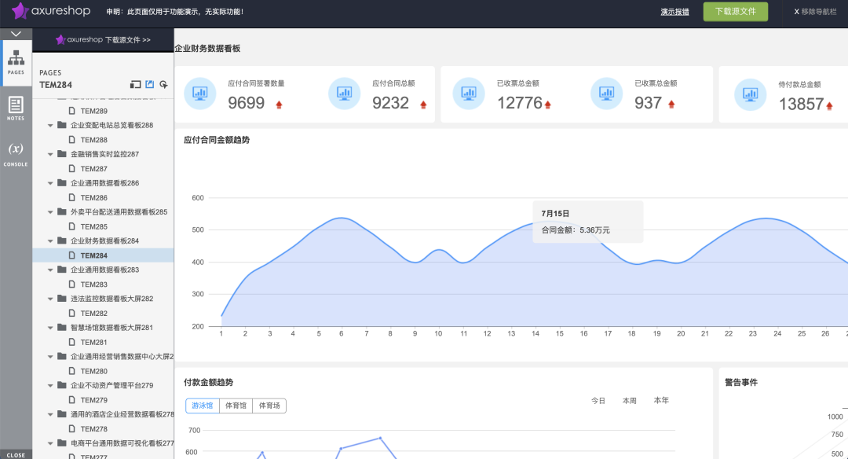Open axureshop 下载源文件 >> link
The image size is (848, 459).
tap(104, 39)
